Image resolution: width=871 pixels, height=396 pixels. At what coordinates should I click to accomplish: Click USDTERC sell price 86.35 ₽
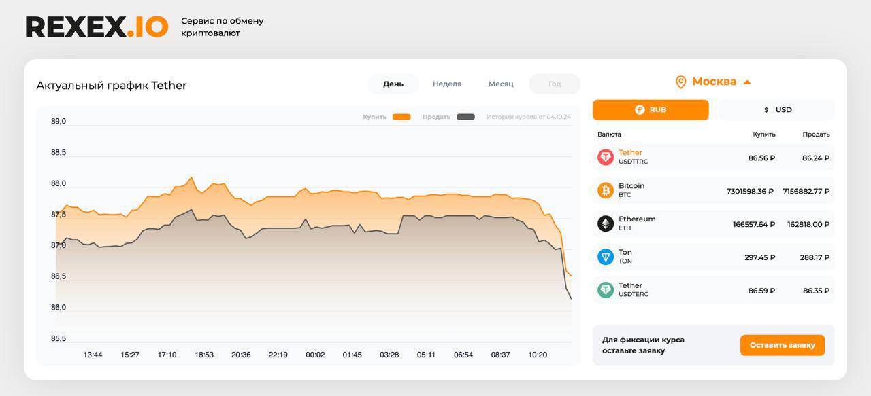point(816,291)
